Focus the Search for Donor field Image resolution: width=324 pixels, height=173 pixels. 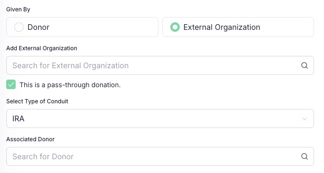[160, 156]
